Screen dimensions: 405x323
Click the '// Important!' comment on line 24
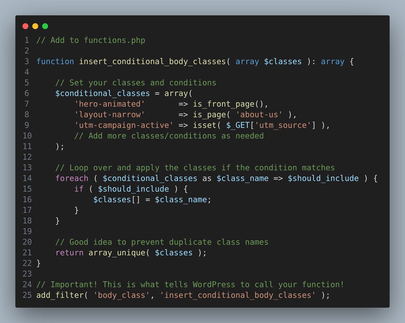pyautogui.click(x=190, y=285)
